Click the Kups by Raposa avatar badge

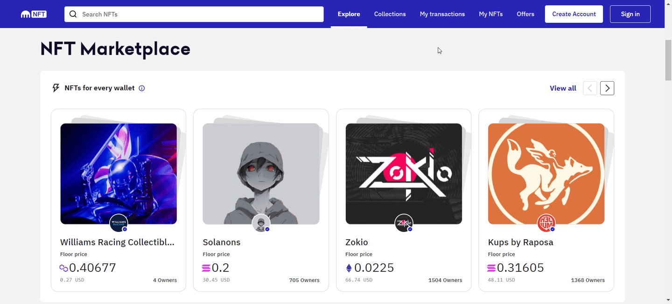[546, 223]
